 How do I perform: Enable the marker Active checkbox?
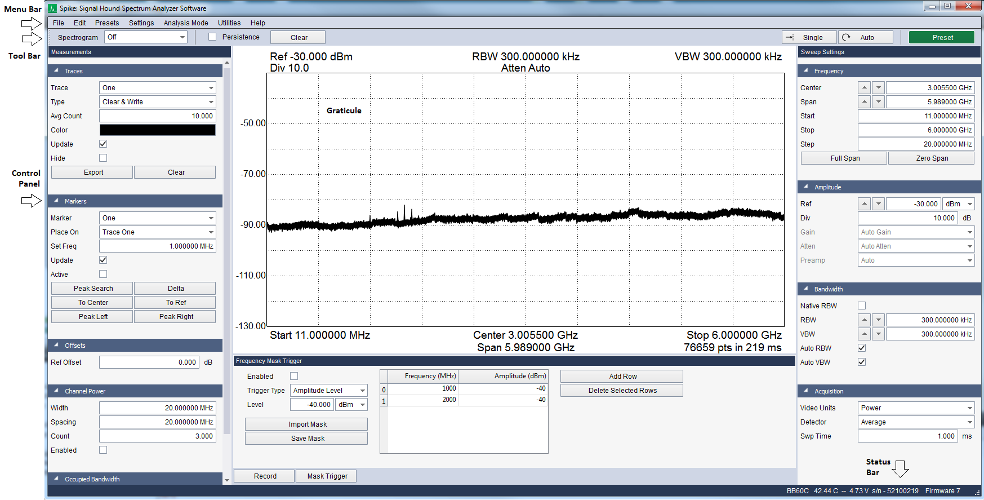(103, 275)
